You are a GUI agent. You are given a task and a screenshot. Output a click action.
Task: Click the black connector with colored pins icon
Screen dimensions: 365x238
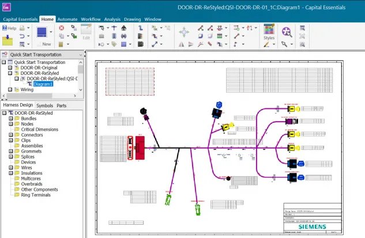[140, 36]
